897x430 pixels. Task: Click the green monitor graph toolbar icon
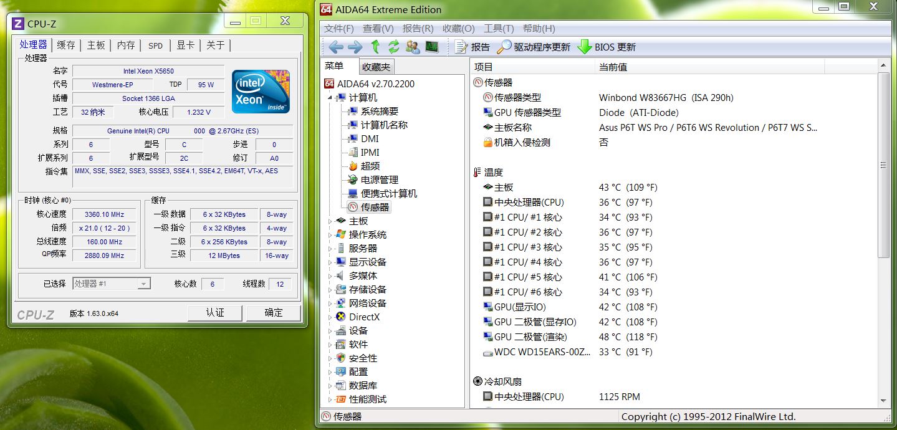(x=432, y=47)
